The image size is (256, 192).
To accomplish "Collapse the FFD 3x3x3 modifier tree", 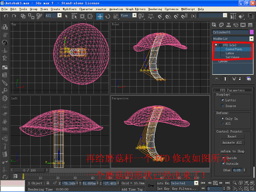I will (x=220, y=45).
